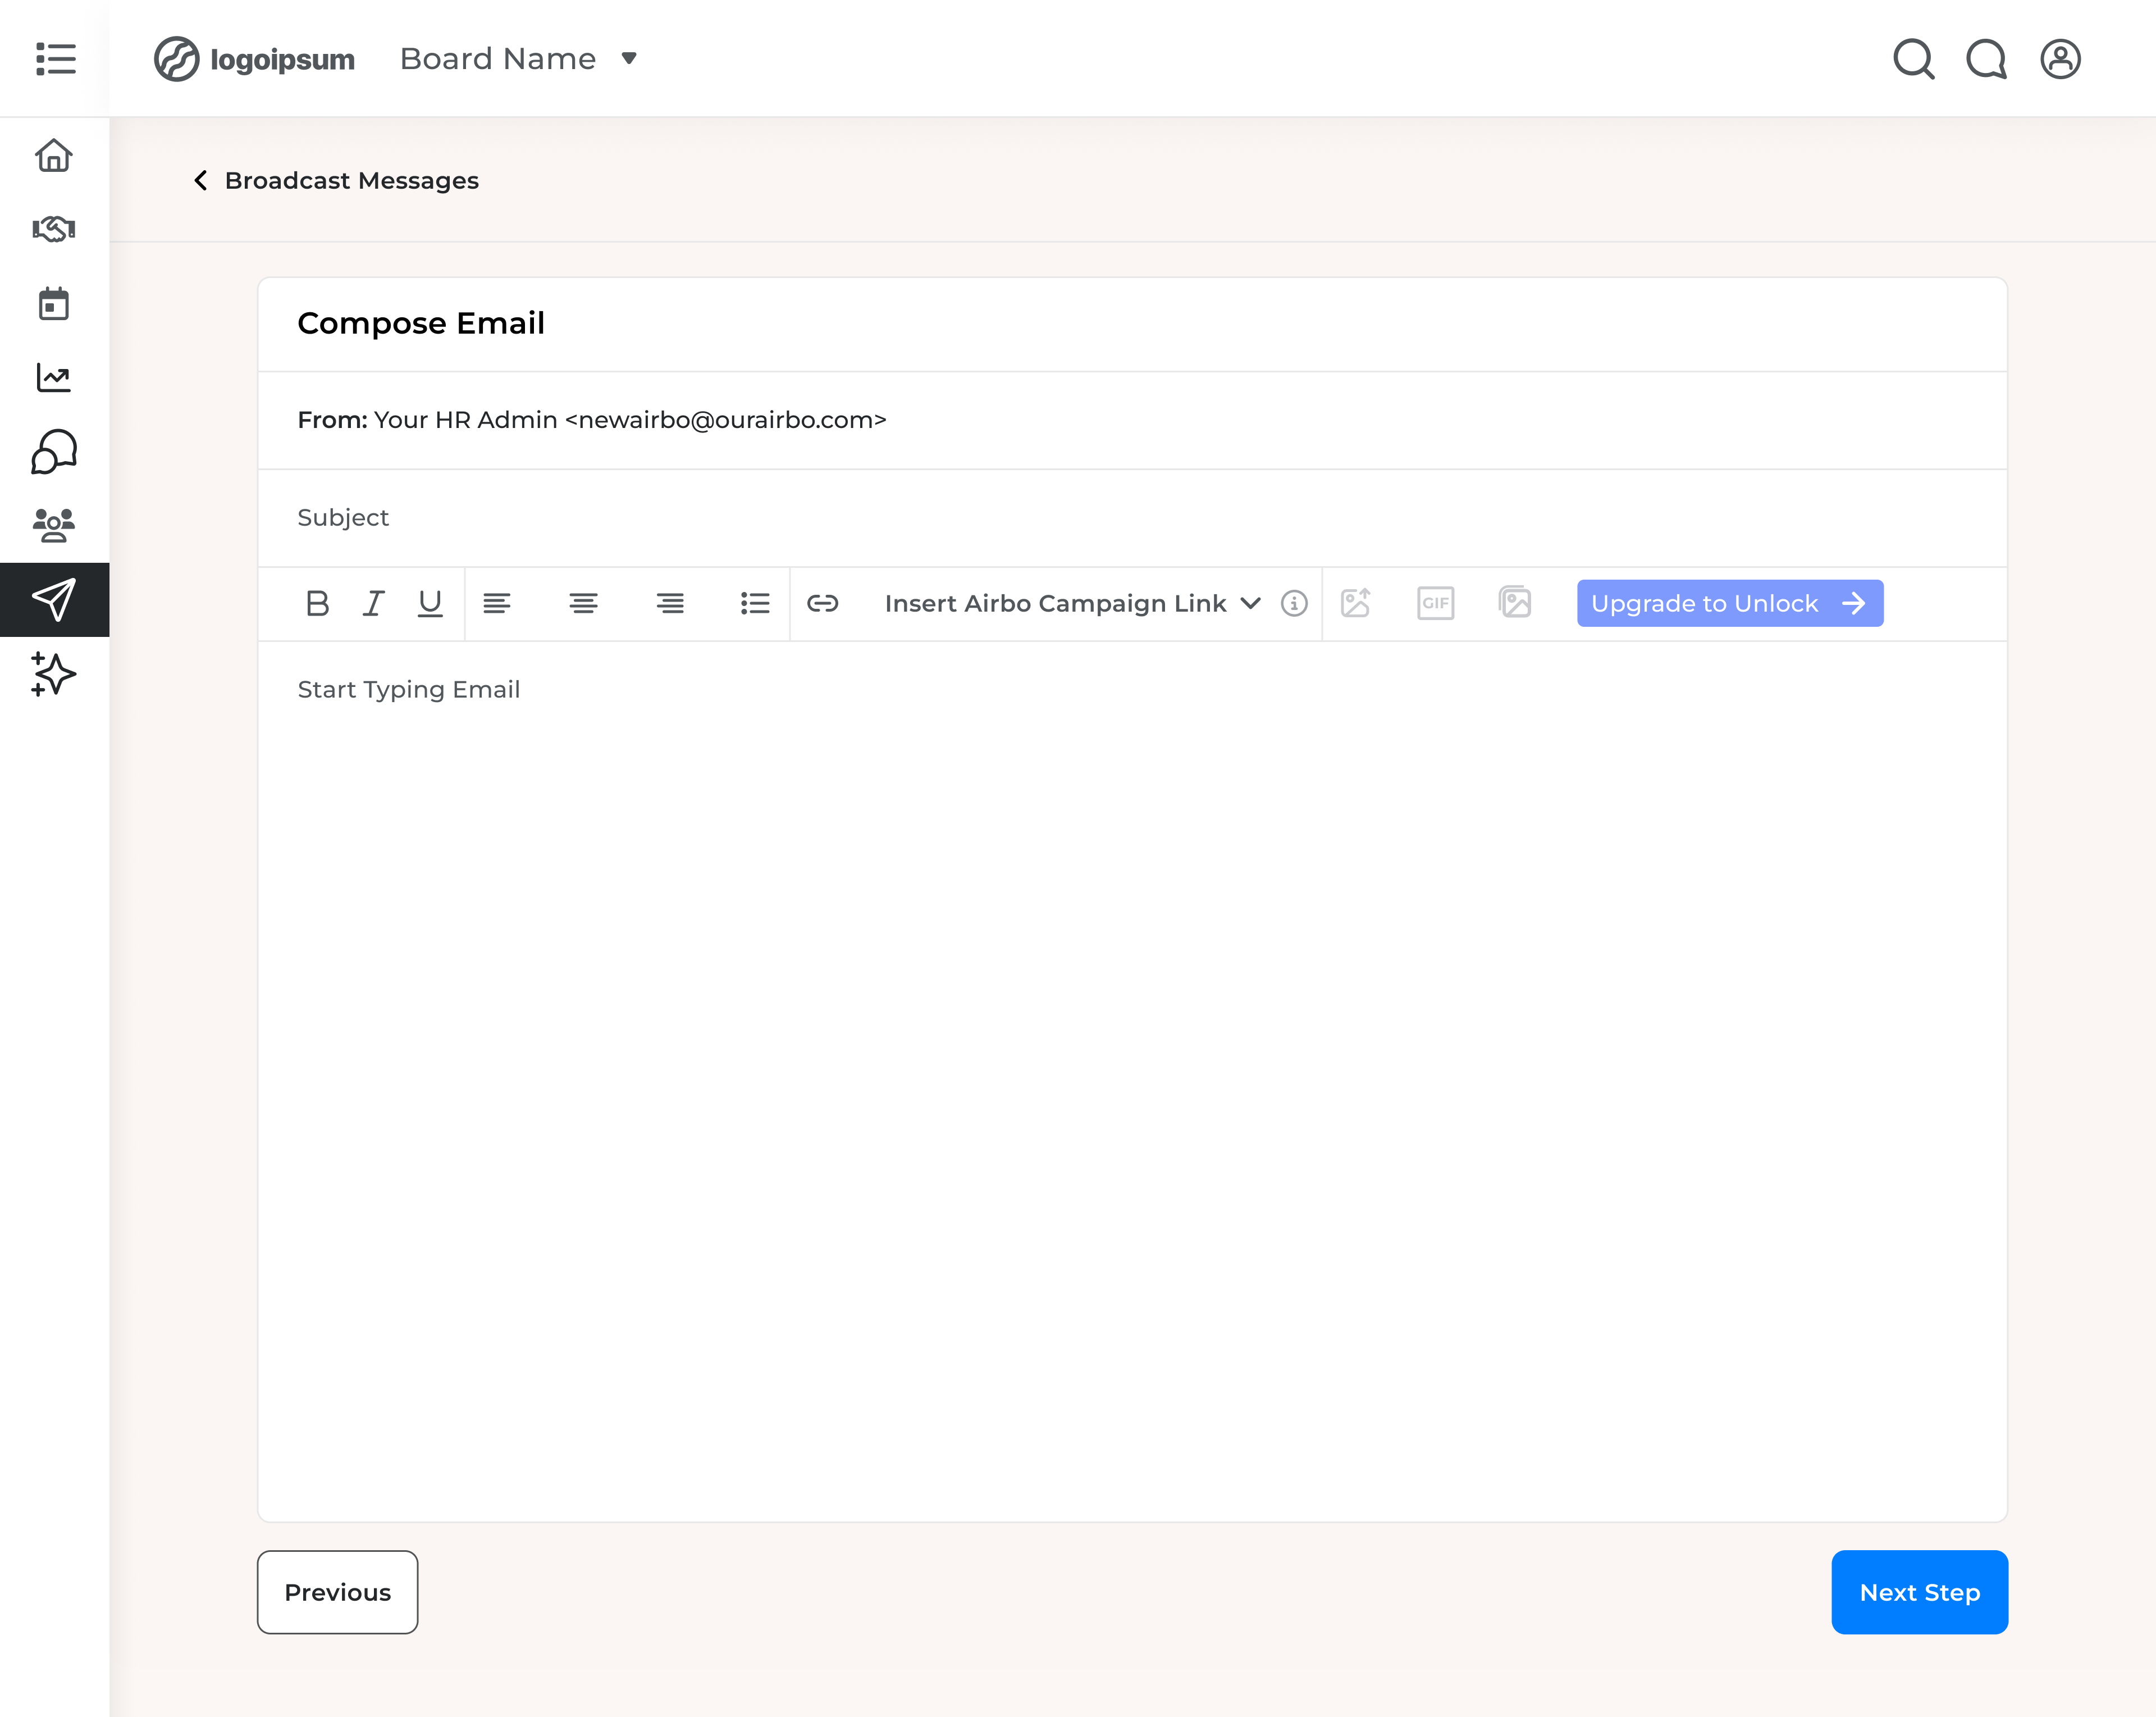Open the Home icon in the sidebar
This screenshot has width=2156, height=1717.
[54, 155]
